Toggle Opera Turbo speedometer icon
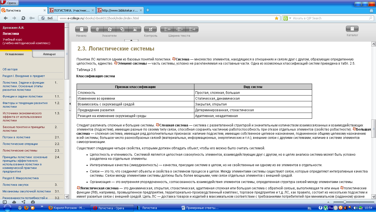Viewport: 376px width, 212px height. pos(33,202)
